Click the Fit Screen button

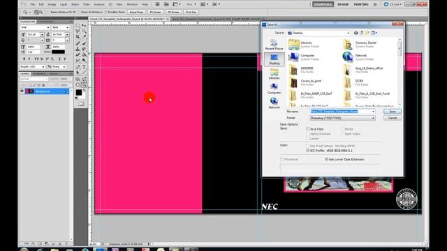pyautogui.click(x=155, y=13)
